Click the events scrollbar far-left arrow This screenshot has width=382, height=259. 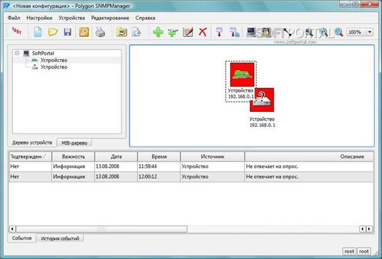tap(12, 229)
